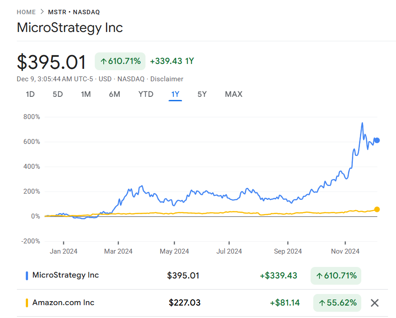Click the breadcrumb chevron after HOME
The width and height of the screenshot is (396, 318).
(42, 12)
